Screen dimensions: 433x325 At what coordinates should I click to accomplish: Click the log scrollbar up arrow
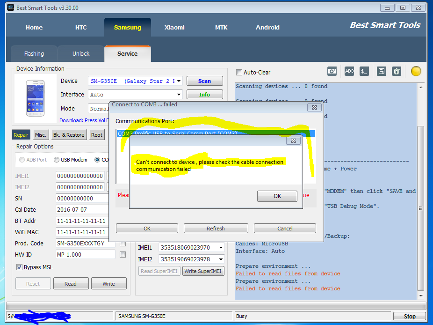coord(420,87)
